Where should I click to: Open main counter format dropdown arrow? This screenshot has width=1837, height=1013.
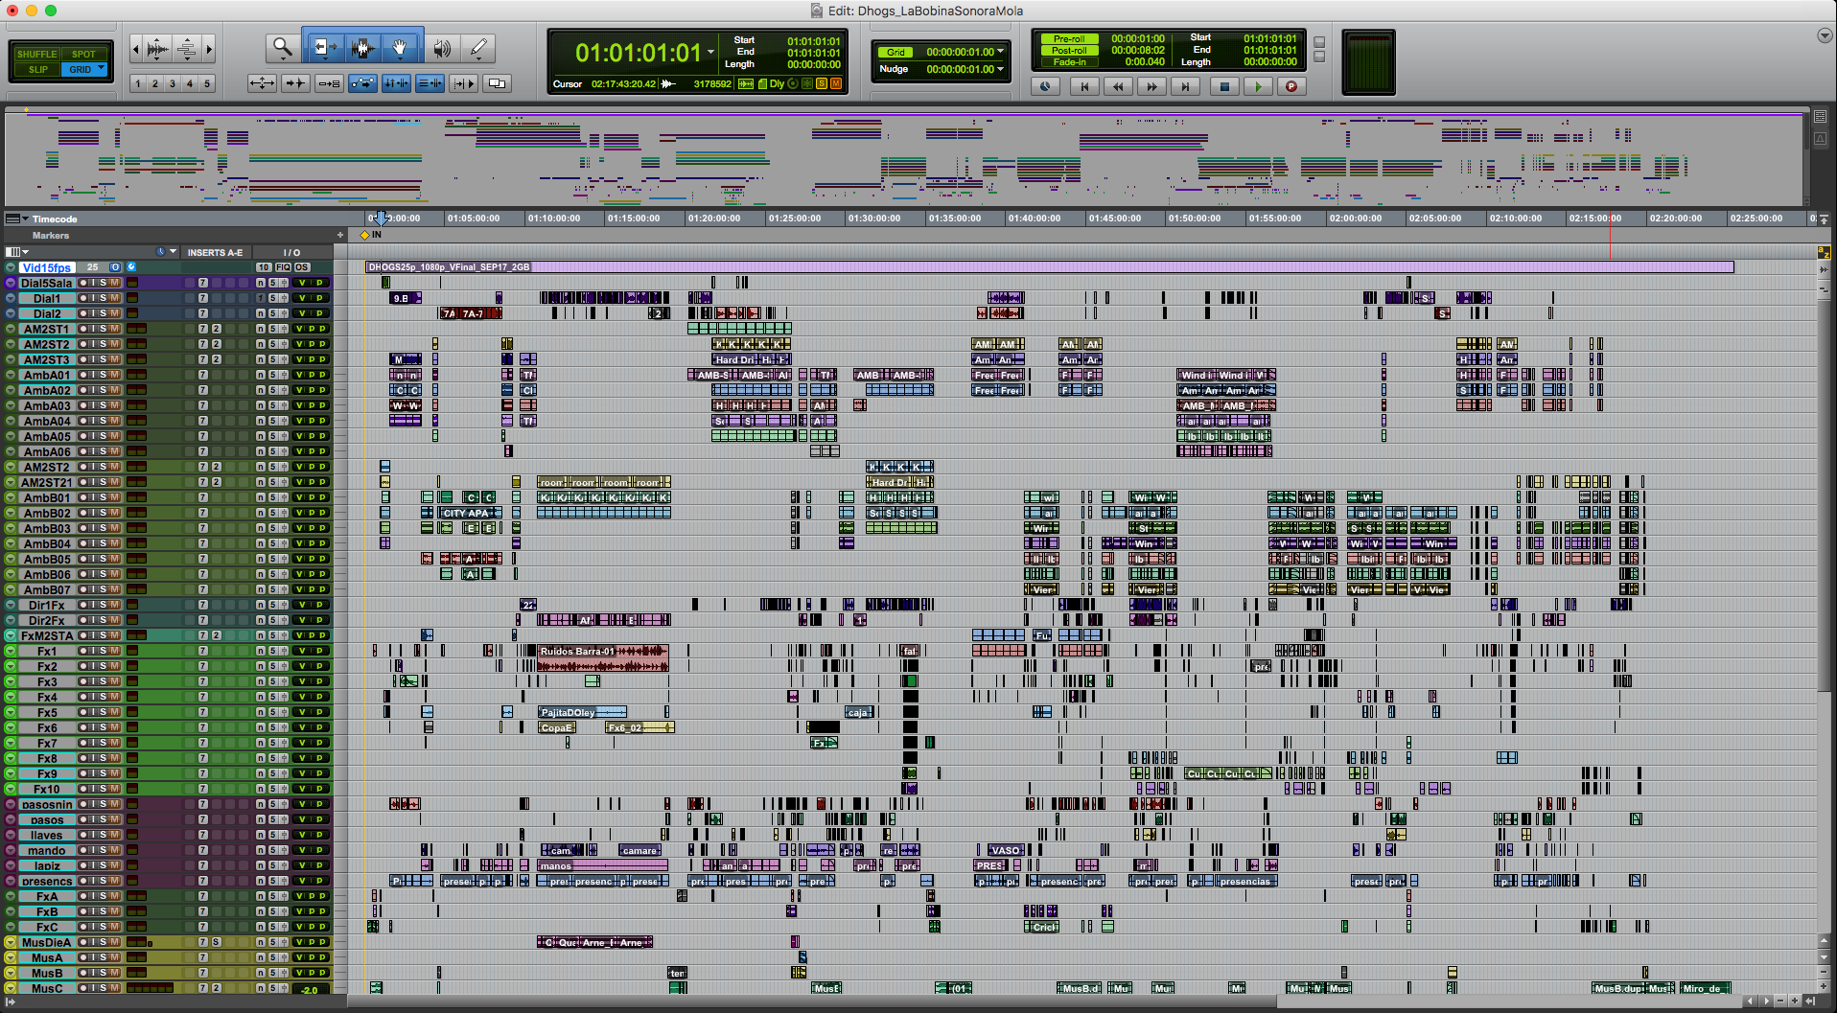coord(710,52)
